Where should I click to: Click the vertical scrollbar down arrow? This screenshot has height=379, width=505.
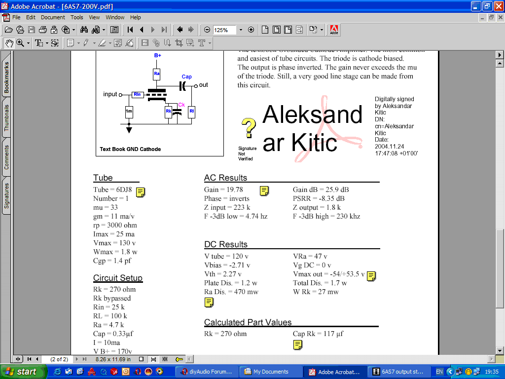pos(500,351)
